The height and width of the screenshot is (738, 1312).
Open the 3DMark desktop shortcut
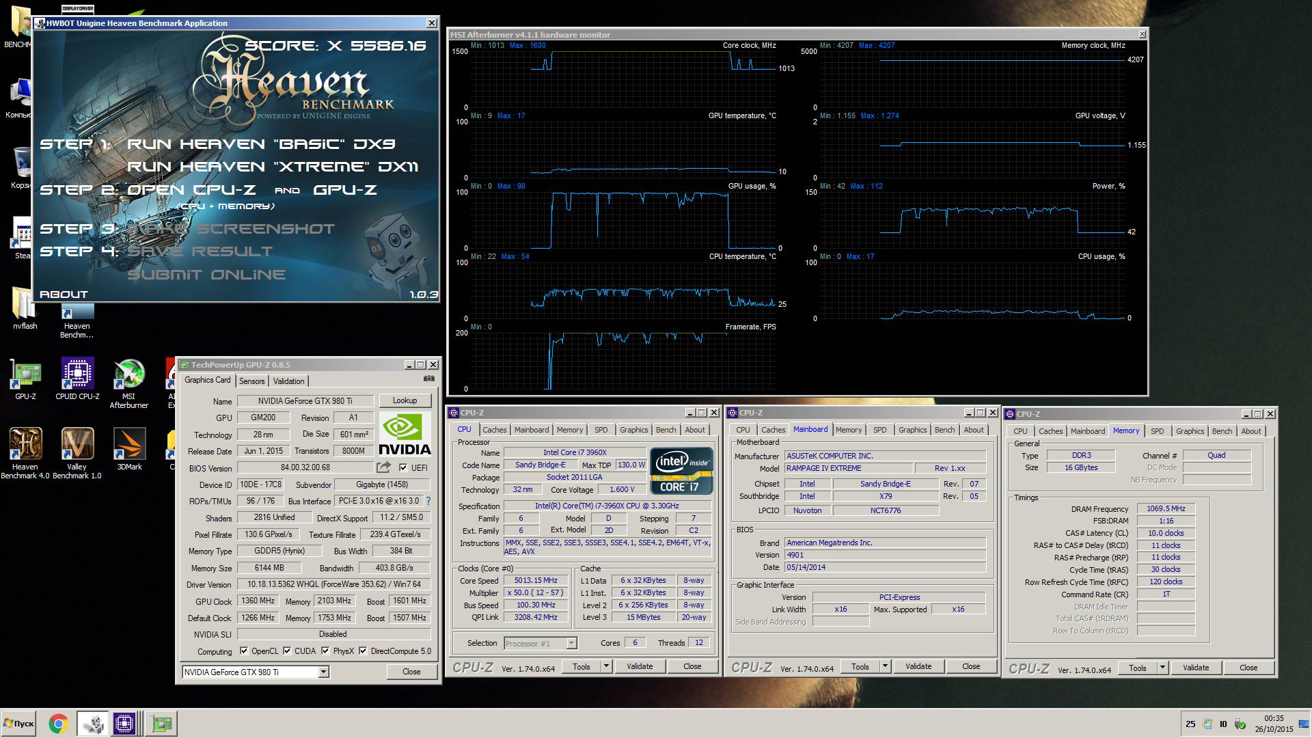pyautogui.click(x=129, y=448)
